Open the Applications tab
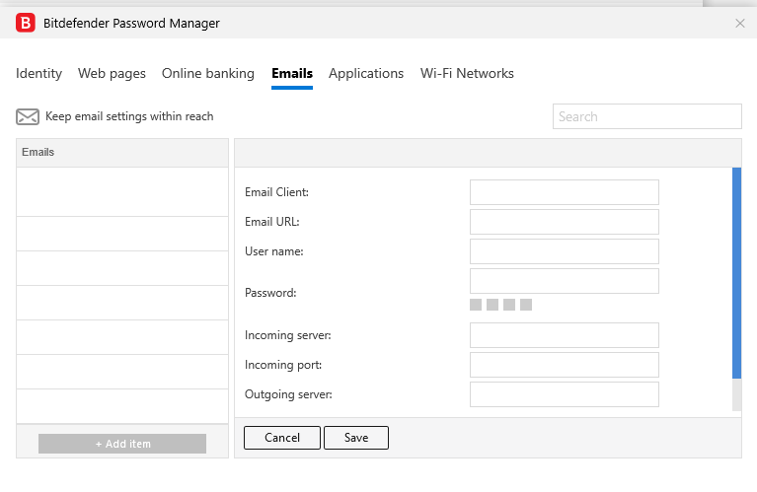This screenshot has height=492, width=757. pyautogui.click(x=366, y=74)
